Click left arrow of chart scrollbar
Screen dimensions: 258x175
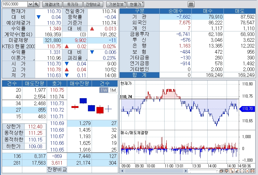click(122, 171)
